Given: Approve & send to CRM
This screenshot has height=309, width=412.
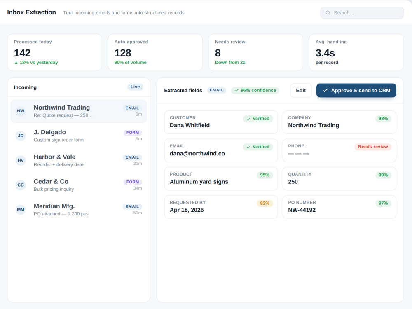Looking at the screenshot, I should (x=356, y=90).
